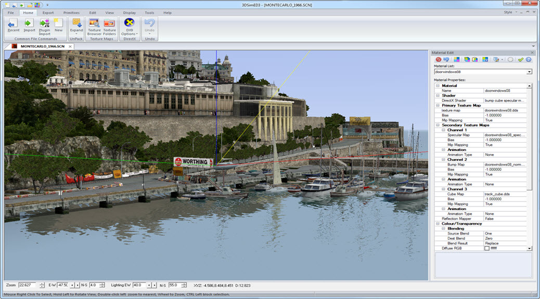Click the Import icon in ribbon
The image size is (540, 299).
tap(29, 23)
